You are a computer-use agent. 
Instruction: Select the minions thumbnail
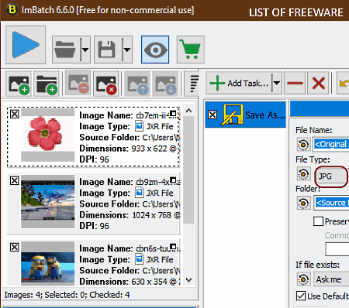click(47, 264)
